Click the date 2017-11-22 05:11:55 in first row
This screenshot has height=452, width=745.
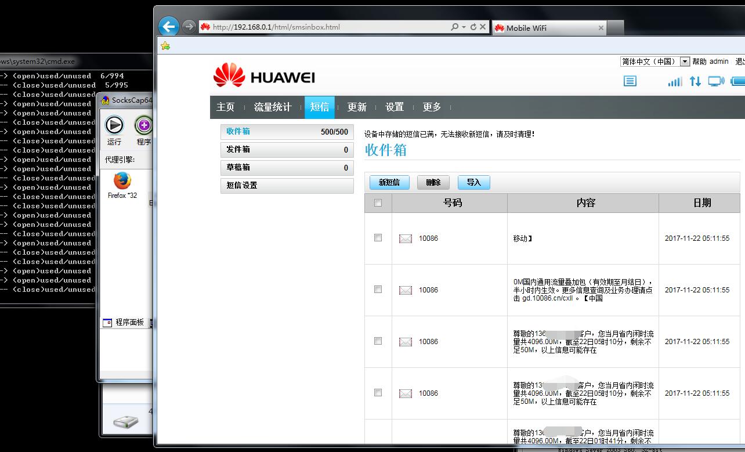point(697,238)
